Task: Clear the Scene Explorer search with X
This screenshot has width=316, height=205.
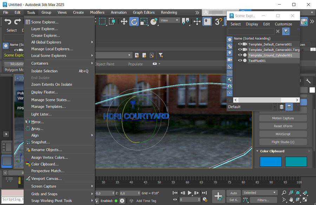Action: 278,31
